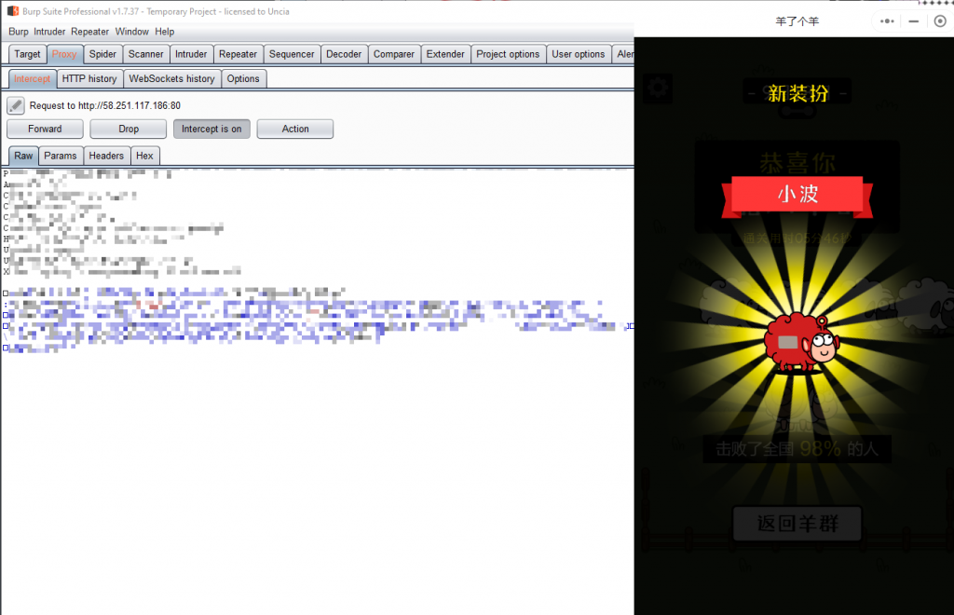The image size is (954, 615).
Task: Switch to the Hex view tab
Action: pos(144,156)
